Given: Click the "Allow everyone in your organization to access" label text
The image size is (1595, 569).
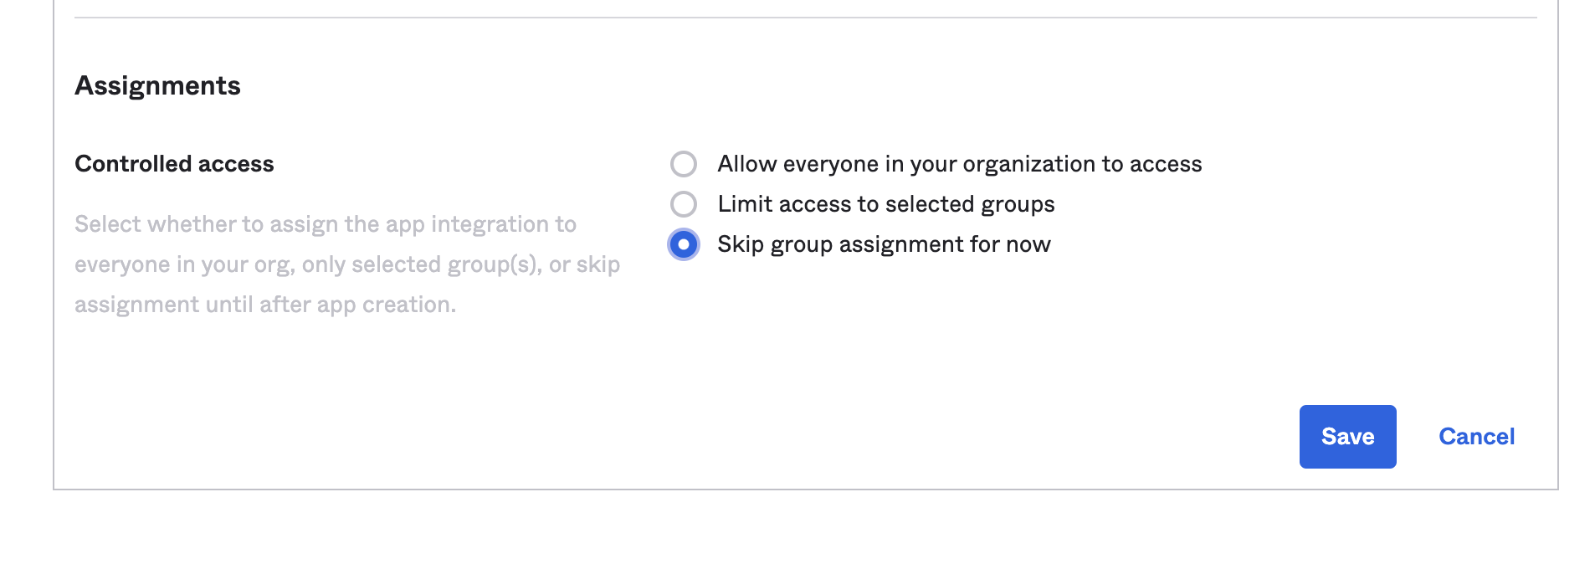Looking at the screenshot, I should point(959,164).
